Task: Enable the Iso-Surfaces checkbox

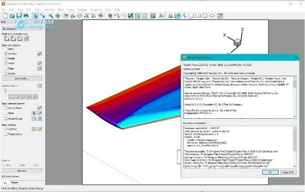Action: point(6,108)
